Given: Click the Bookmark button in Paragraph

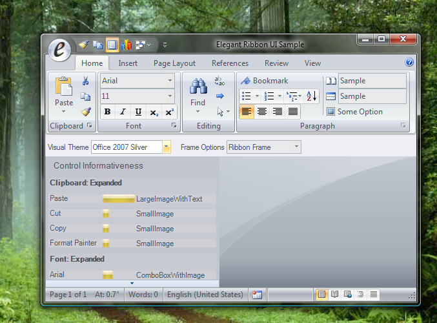Looking at the screenshot, I should pyautogui.click(x=265, y=81).
